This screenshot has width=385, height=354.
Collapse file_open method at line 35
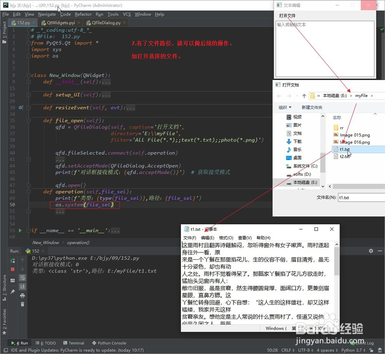[29, 120]
